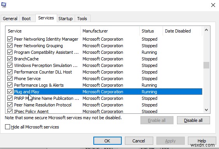Uncheck Windows Perception Simulation service checkbox
The image size is (219, 149).
[10, 65]
